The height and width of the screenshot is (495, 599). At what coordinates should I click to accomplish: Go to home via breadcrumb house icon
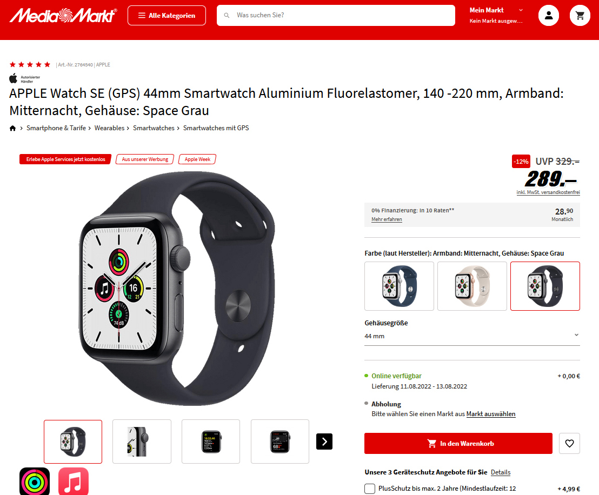(x=12, y=128)
